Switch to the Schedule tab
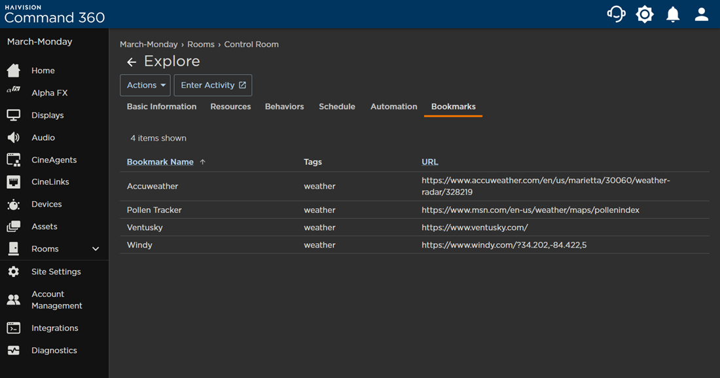Image resolution: width=720 pixels, height=378 pixels. click(x=337, y=106)
